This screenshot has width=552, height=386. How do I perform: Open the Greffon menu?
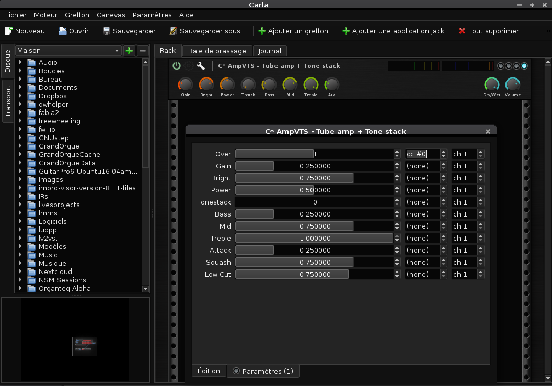[77, 15]
